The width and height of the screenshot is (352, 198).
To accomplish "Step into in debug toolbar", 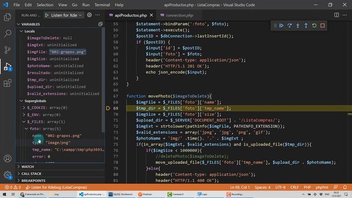I will tap(298, 26).
